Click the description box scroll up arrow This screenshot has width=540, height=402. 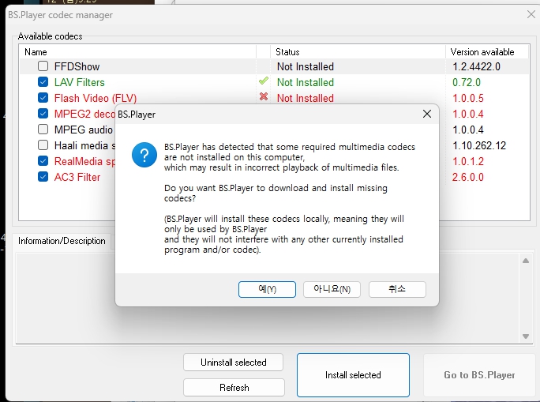tap(526, 261)
